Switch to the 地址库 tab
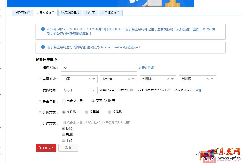The width and height of the screenshot is (243, 163). [x=90, y=12]
